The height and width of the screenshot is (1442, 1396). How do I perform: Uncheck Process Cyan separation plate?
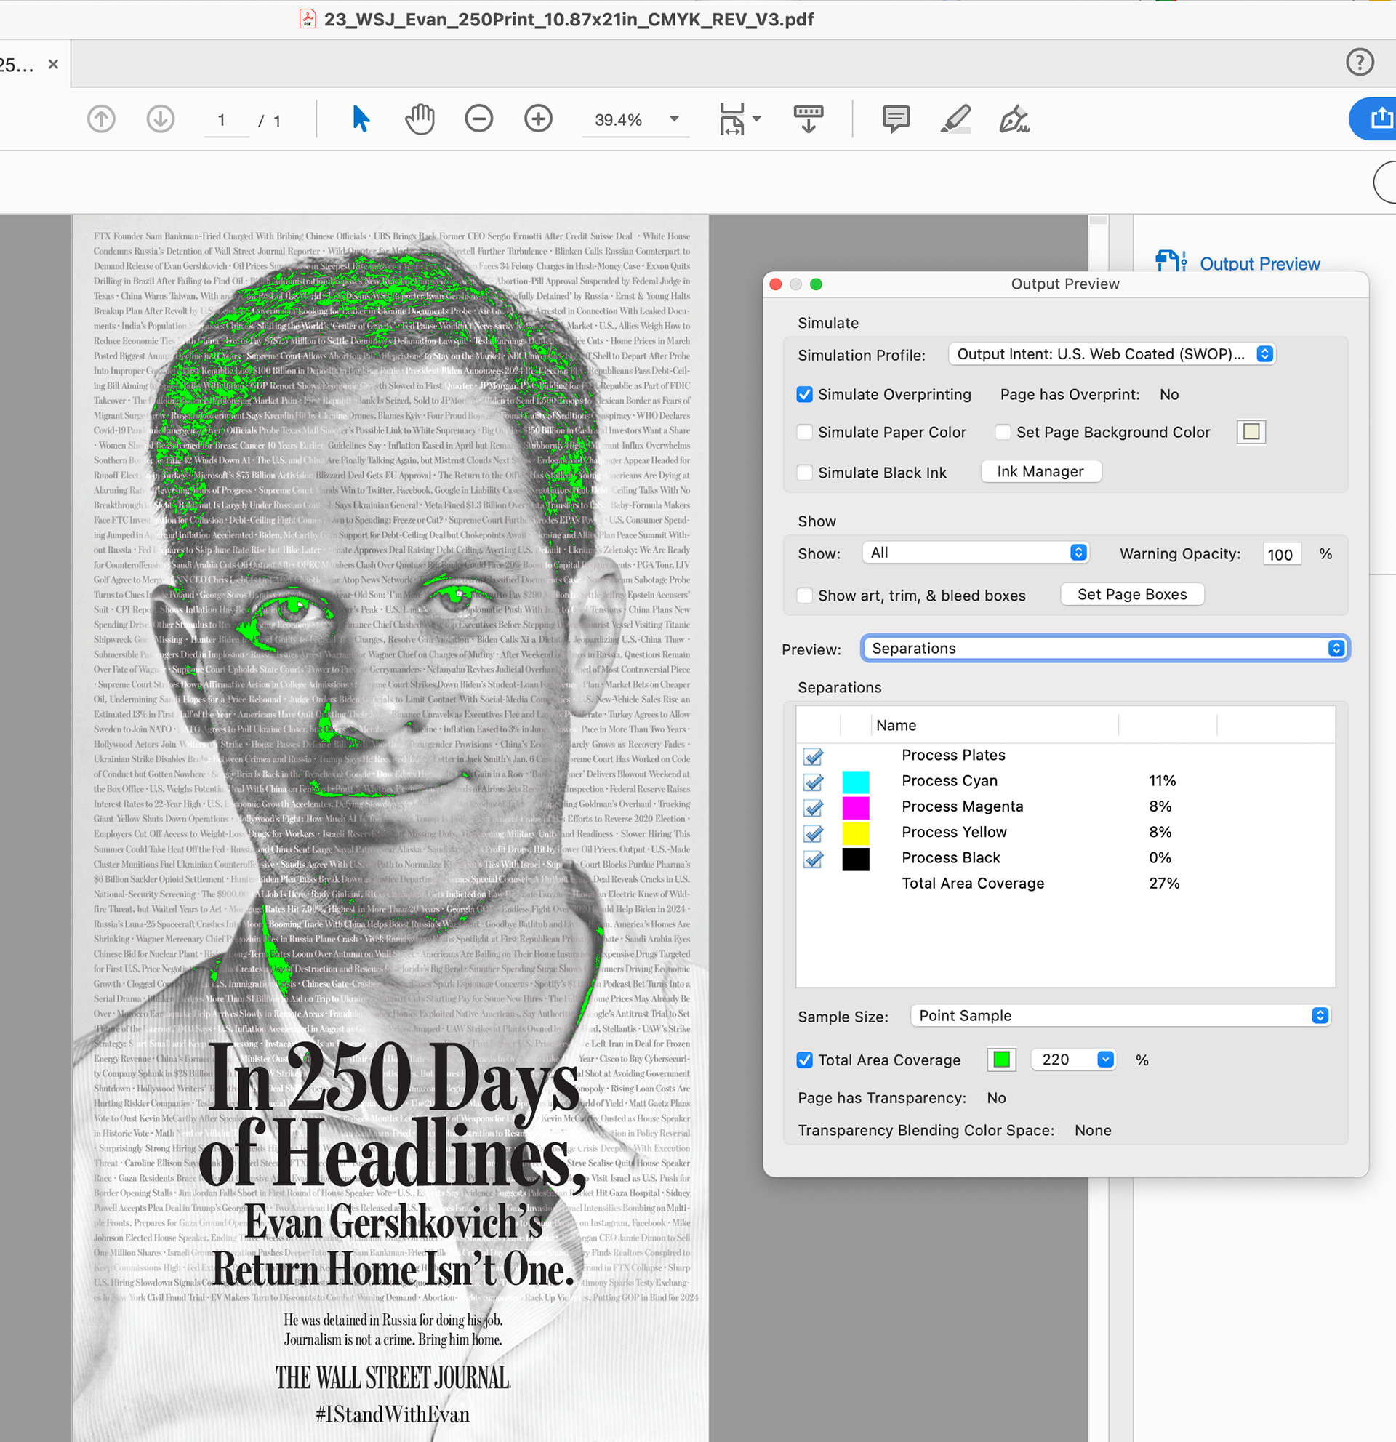click(813, 782)
